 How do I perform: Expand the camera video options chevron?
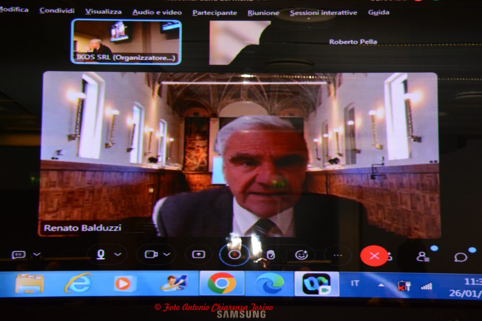point(167,254)
